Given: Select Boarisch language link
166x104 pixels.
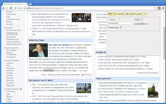Looking at the screenshot, I should (x=9, y=96).
